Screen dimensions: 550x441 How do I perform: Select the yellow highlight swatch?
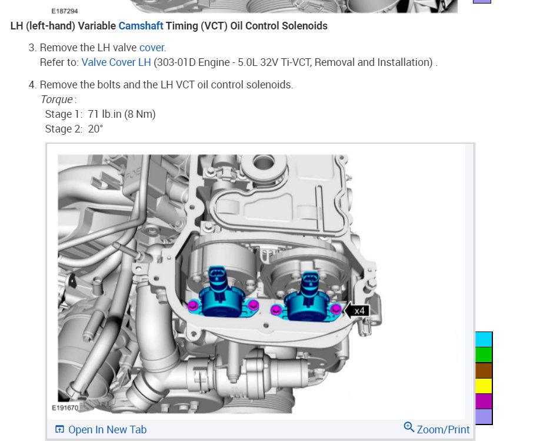pyautogui.click(x=484, y=387)
